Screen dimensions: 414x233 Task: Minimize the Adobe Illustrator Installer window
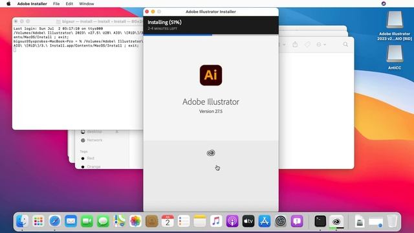(x=153, y=12)
